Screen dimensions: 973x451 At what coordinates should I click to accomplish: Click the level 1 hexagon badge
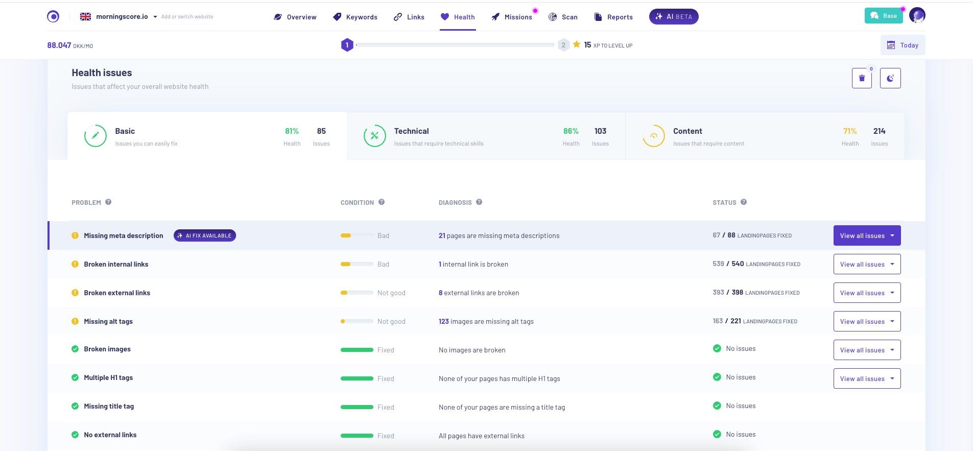click(347, 45)
